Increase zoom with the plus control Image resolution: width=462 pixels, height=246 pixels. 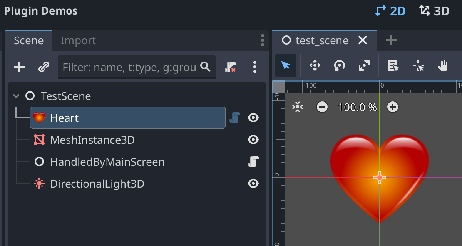coord(392,107)
